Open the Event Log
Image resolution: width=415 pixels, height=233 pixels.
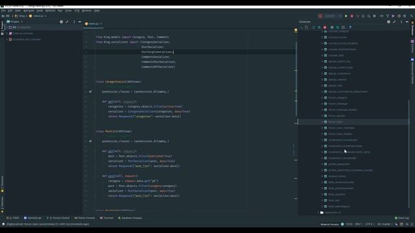(x=402, y=218)
